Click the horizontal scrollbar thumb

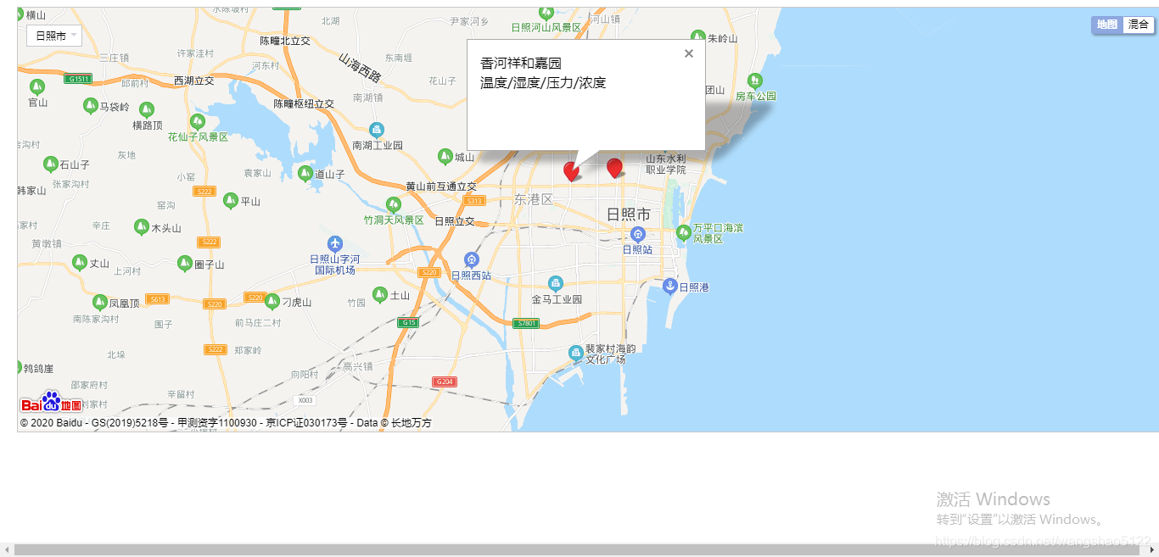[575, 550]
